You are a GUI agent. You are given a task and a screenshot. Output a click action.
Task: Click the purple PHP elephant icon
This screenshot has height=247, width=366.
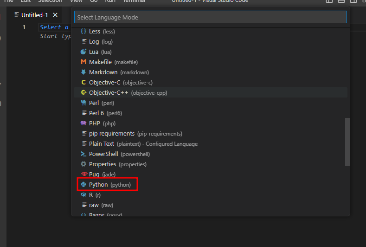click(83, 123)
